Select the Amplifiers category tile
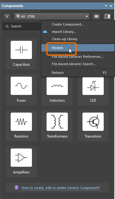 tap(21, 162)
